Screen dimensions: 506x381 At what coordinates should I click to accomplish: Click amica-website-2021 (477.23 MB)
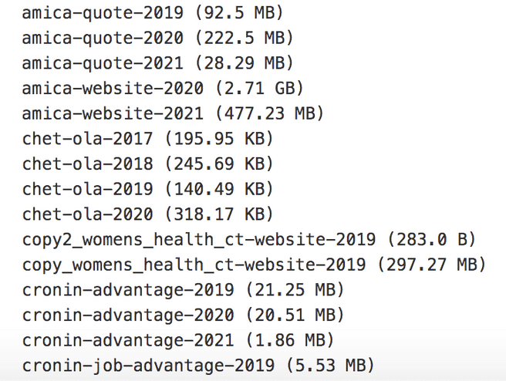click(x=173, y=114)
